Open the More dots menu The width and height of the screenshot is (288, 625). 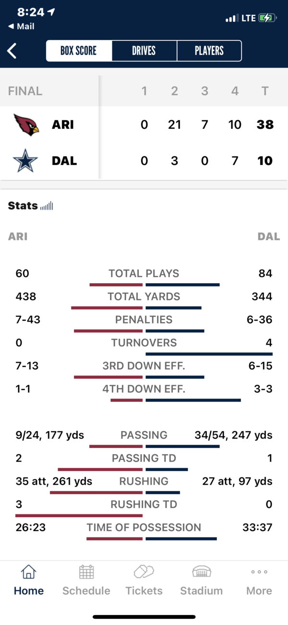coord(259,572)
